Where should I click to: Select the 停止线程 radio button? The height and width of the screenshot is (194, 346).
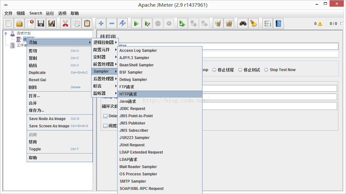coord(214,70)
